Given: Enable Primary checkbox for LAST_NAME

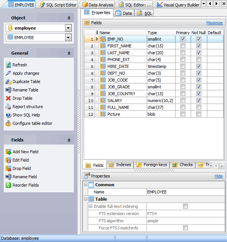Looking at the screenshot, I should (x=183, y=53).
